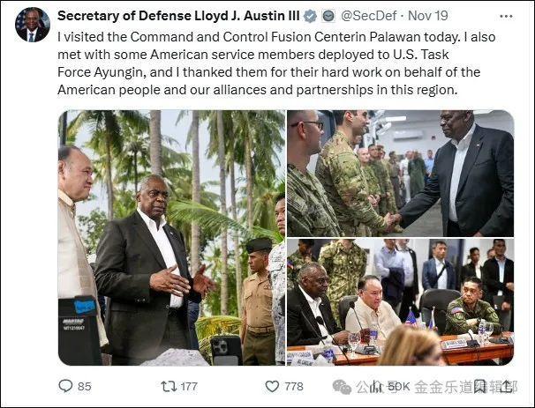Open the three-dot more options menu

point(506,16)
